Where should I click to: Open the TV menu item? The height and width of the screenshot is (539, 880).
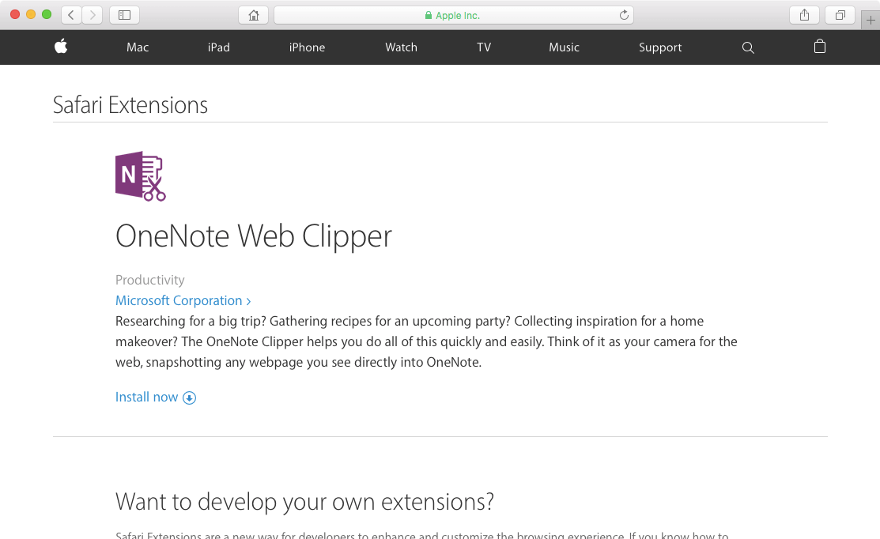pos(484,47)
